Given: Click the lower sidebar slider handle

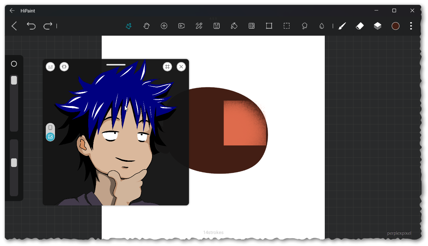Looking at the screenshot, I should [x=14, y=163].
